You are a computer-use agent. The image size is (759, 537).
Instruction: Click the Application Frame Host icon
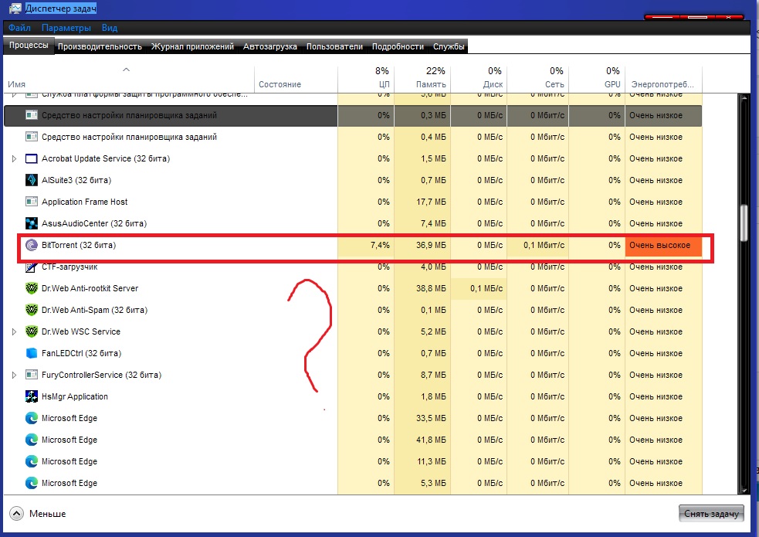tap(32, 202)
